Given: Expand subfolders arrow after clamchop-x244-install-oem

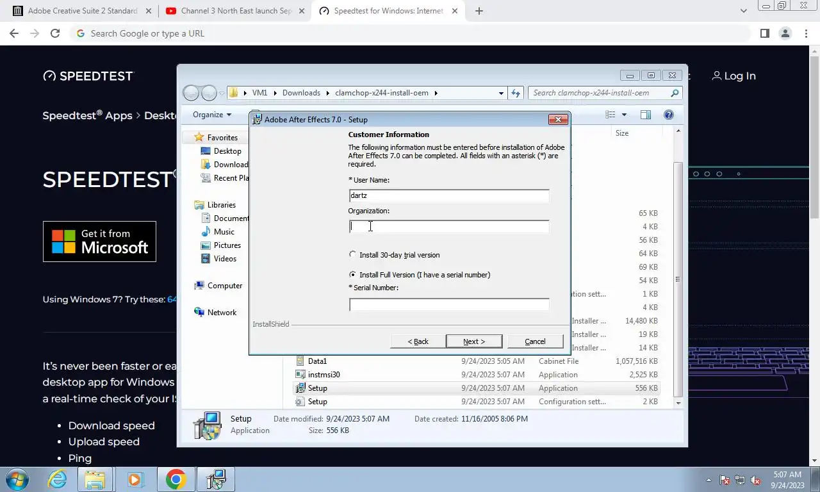Looking at the screenshot, I should [x=436, y=93].
